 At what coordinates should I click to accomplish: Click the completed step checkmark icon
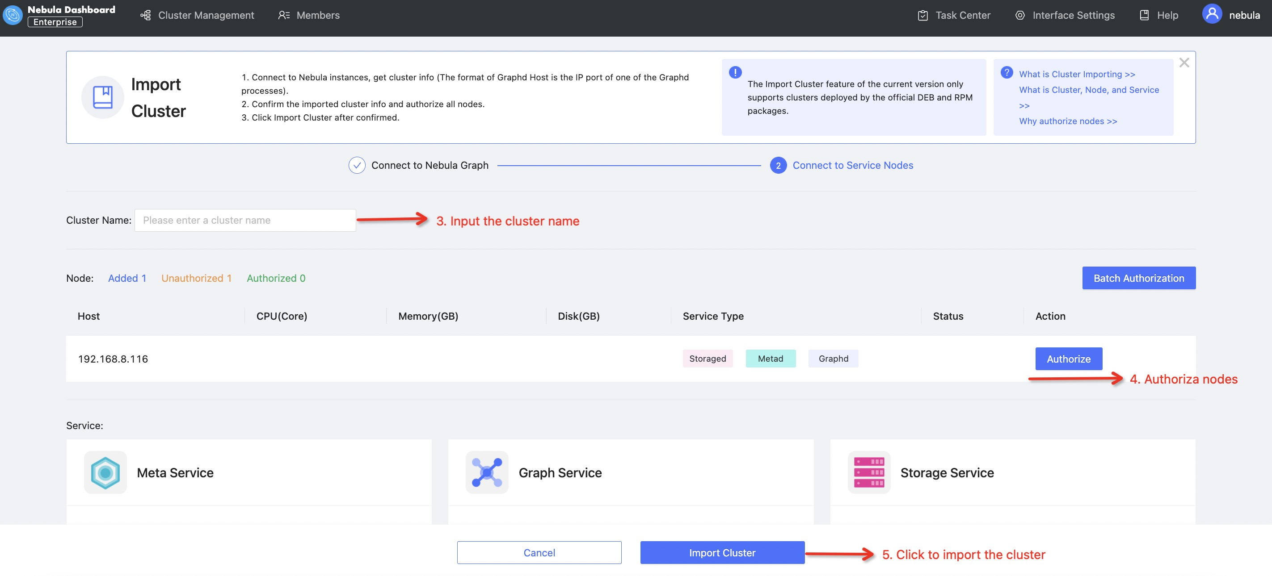[x=357, y=165]
